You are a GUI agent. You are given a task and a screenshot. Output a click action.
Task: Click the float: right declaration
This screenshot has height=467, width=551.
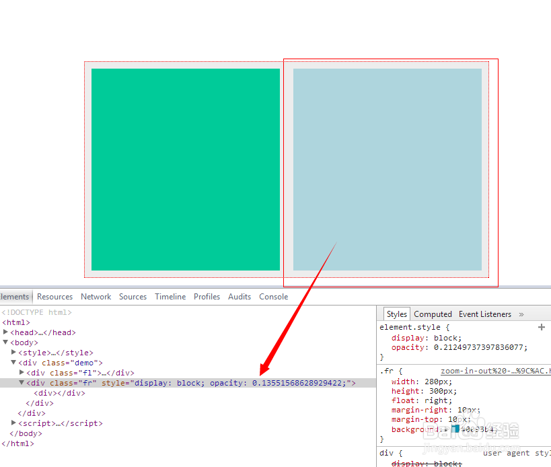pyautogui.click(x=422, y=400)
